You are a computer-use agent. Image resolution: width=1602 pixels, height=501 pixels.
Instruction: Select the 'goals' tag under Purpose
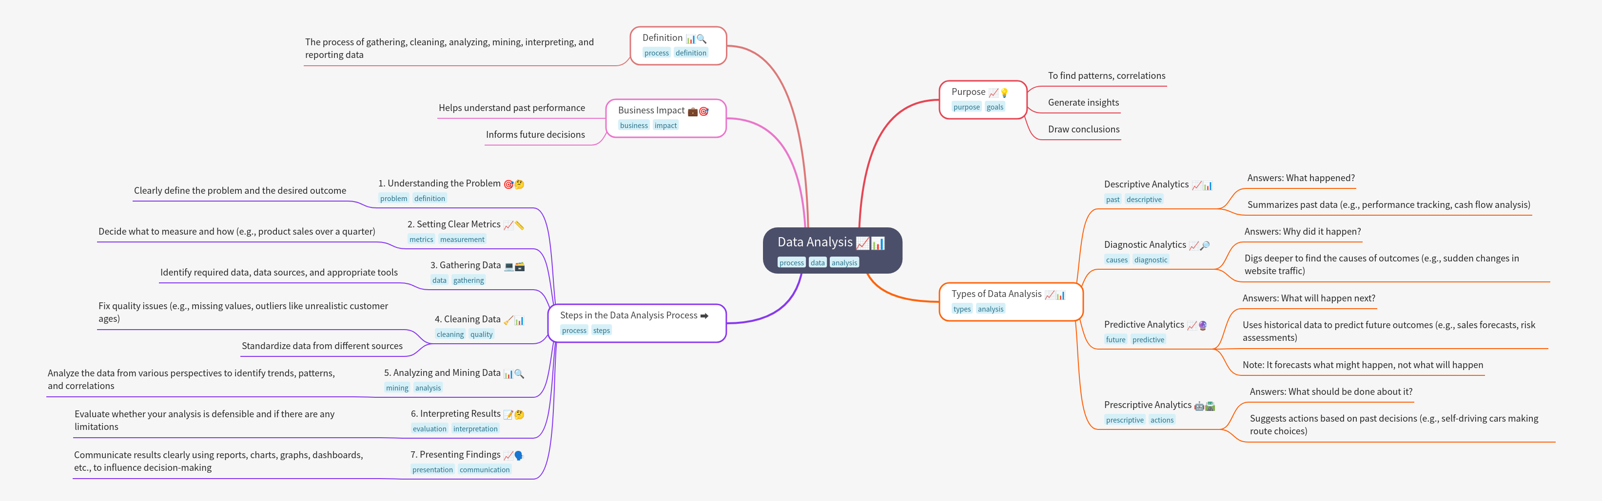click(x=995, y=107)
